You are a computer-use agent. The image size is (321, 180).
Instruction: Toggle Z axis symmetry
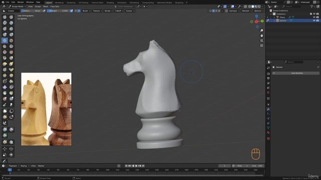[219, 11]
